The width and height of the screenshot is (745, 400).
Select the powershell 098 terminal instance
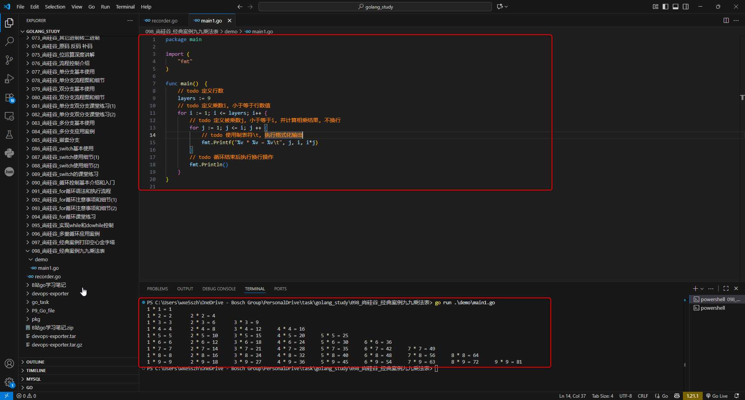coord(717,299)
